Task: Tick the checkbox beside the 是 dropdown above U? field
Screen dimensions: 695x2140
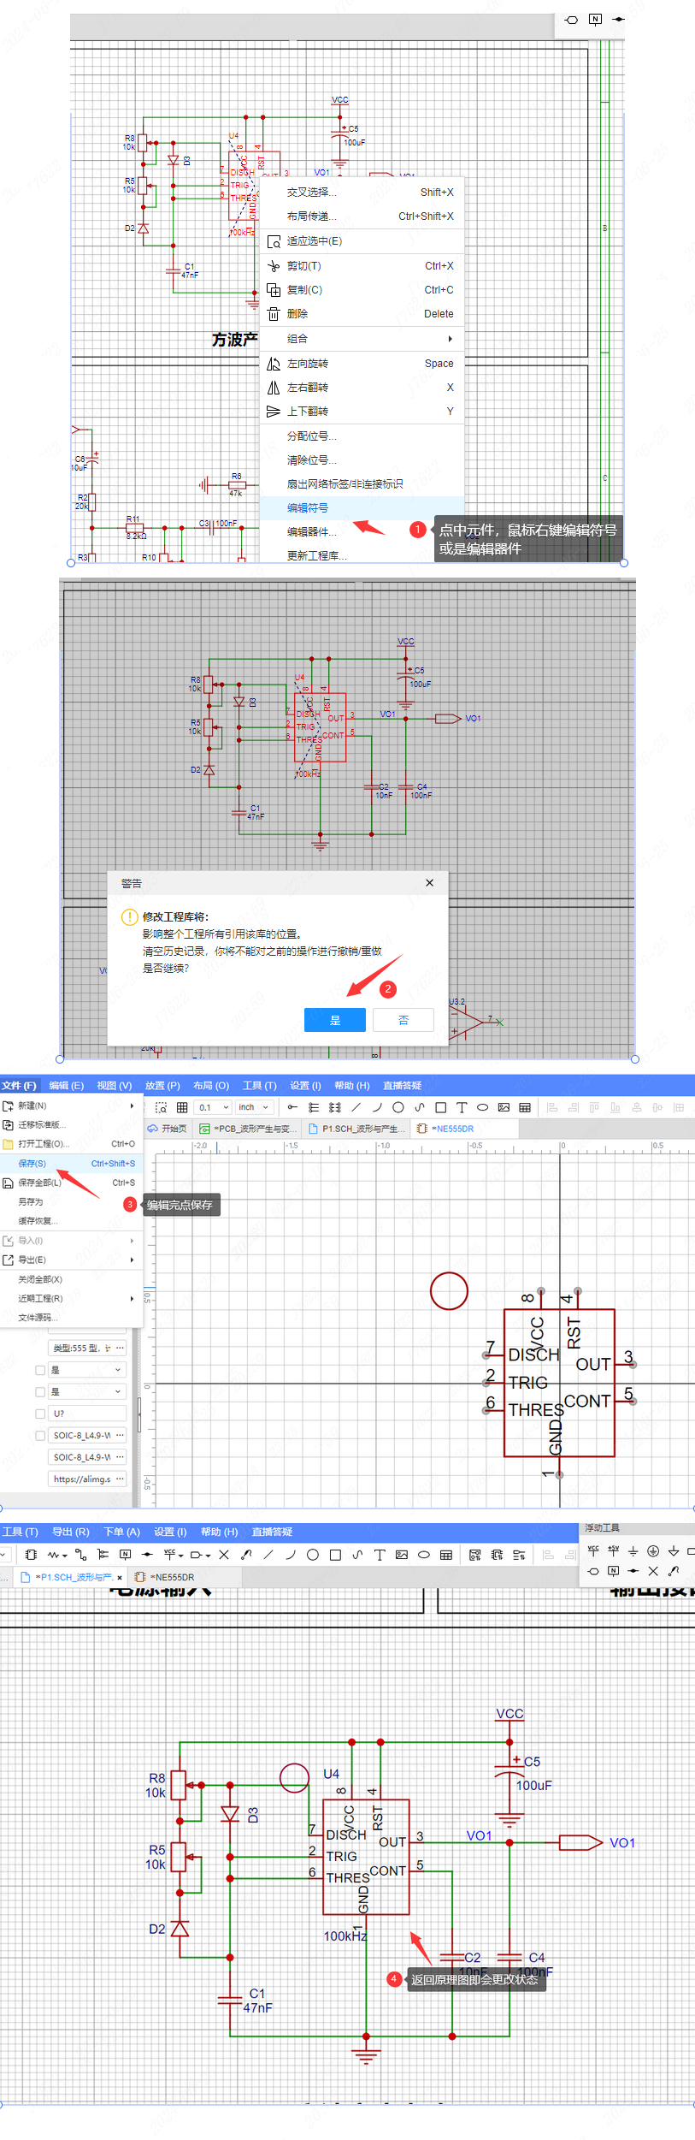Action: click(40, 1392)
